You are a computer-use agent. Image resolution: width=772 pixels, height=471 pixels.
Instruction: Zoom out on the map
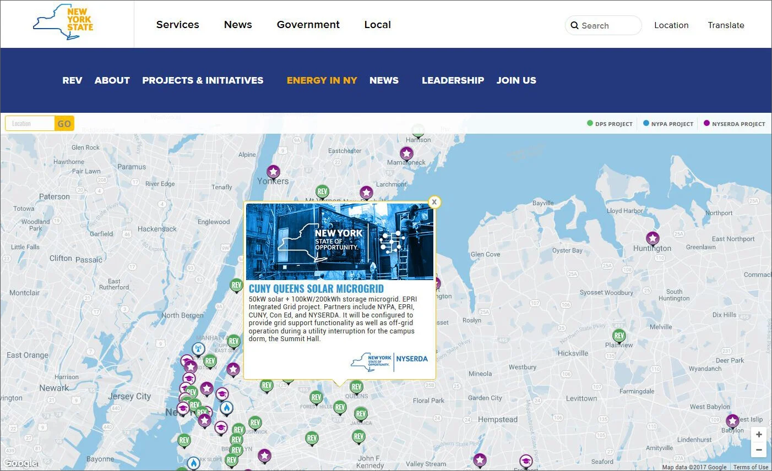[x=759, y=450]
